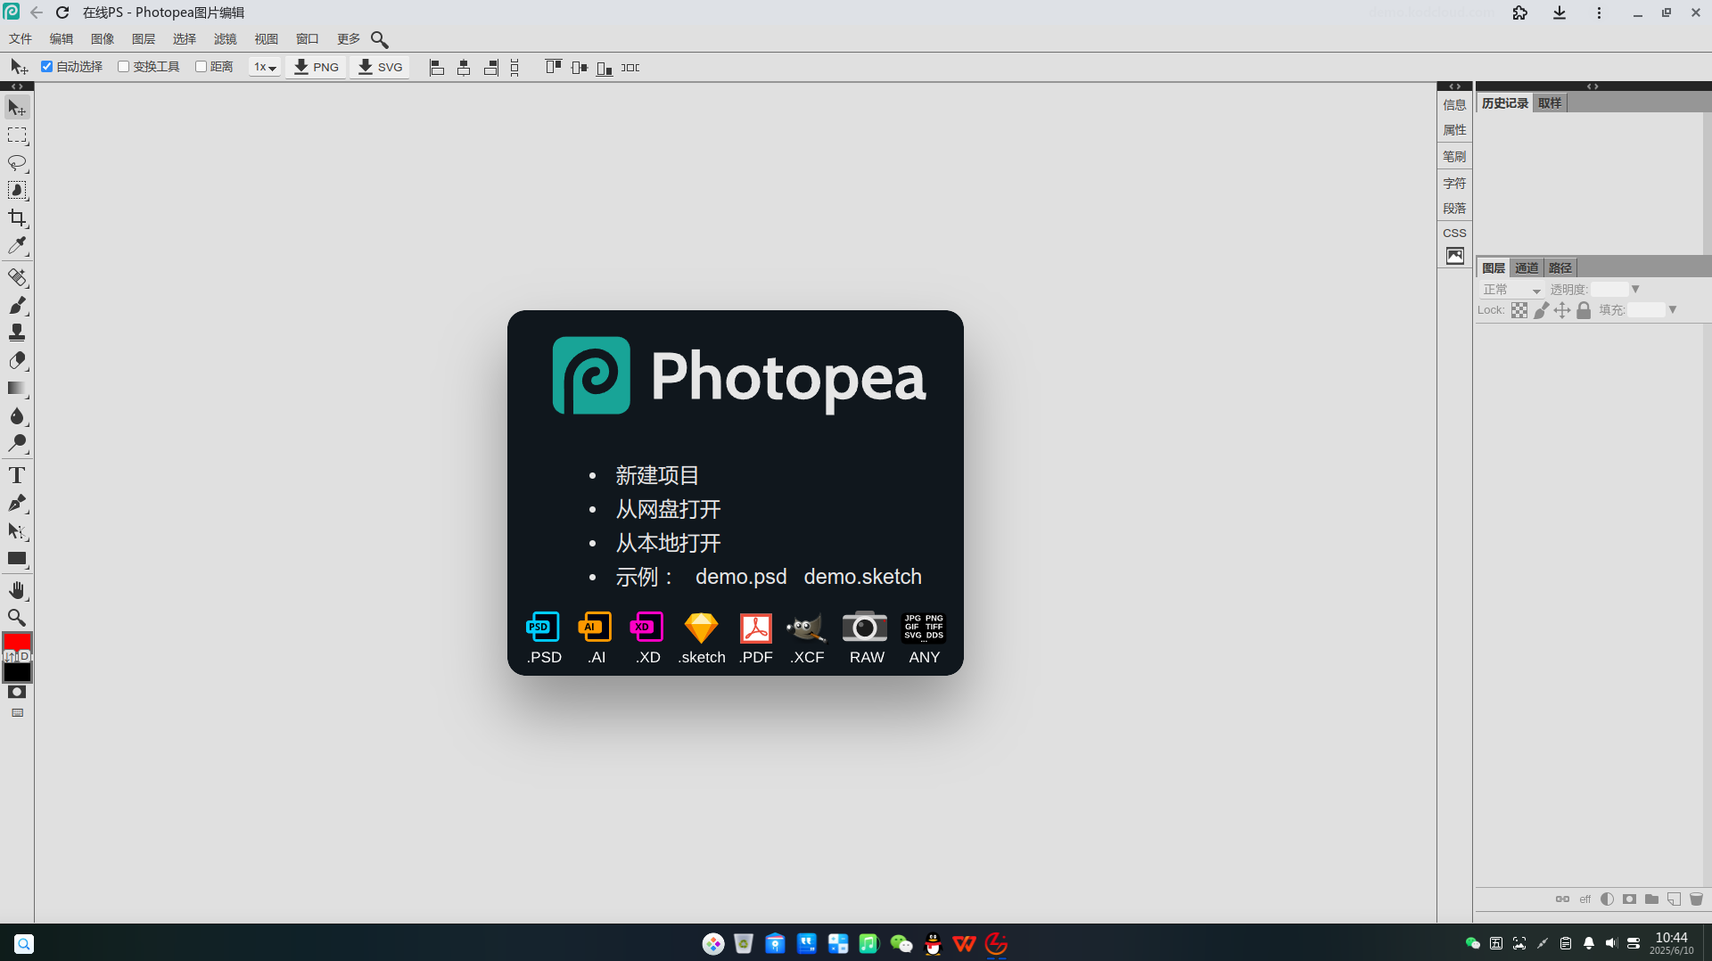Select the Hand tool
The width and height of the screenshot is (1712, 961).
click(17, 590)
